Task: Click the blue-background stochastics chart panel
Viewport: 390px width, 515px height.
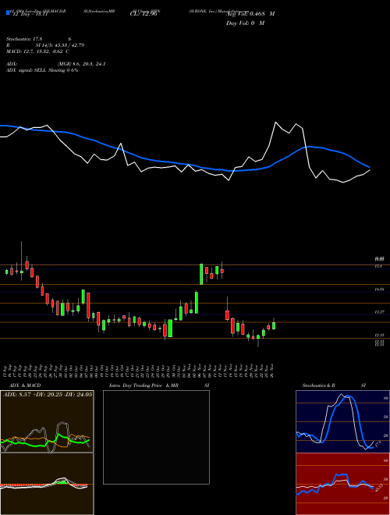Action: coord(342,421)
